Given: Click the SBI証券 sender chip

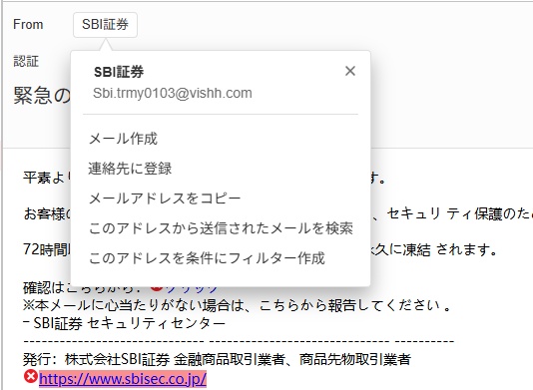Looking at the screenshot, I should [x=105, y=25].
